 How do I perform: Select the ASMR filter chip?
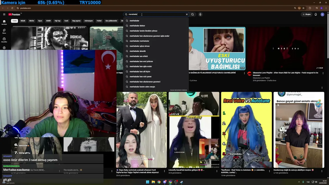[48, 21]
